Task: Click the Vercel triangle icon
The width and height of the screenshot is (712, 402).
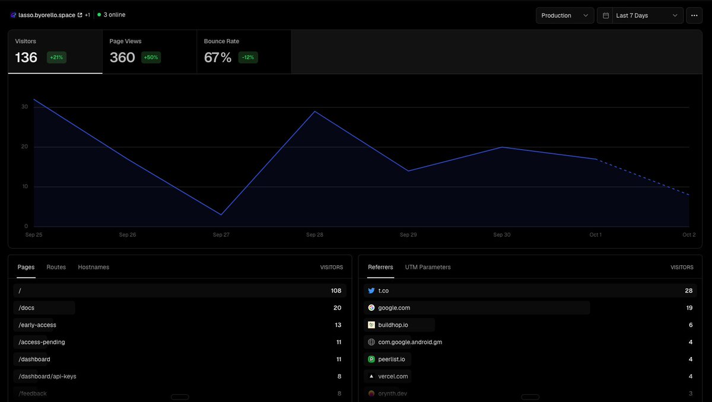Action: click(371, 376)
